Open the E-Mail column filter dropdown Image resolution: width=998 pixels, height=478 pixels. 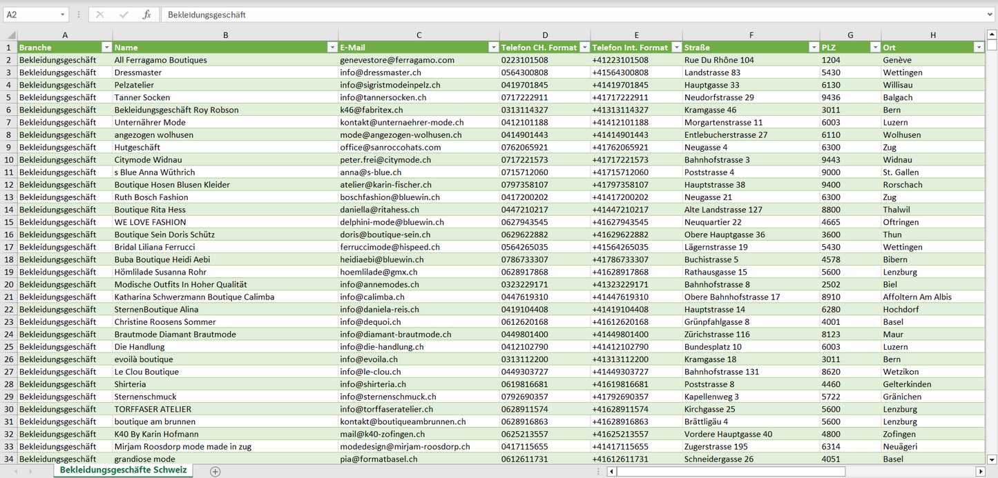coord(493,48)
